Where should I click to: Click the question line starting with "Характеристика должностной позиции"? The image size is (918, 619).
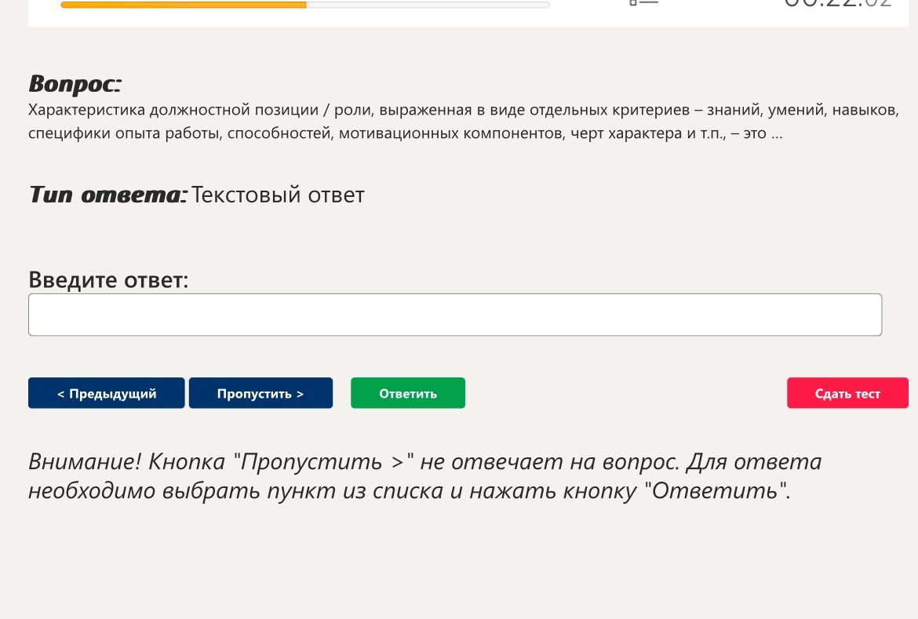point(464,110)
